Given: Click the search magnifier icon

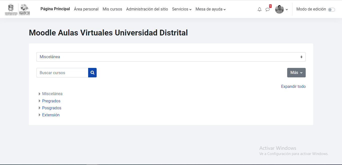Looking at the screenshot, I should tap(92, 72).
